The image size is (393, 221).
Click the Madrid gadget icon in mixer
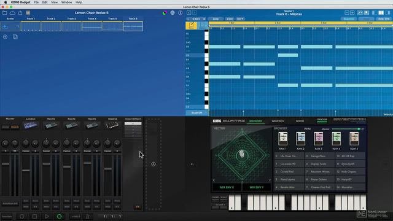(x=112, y=125)
